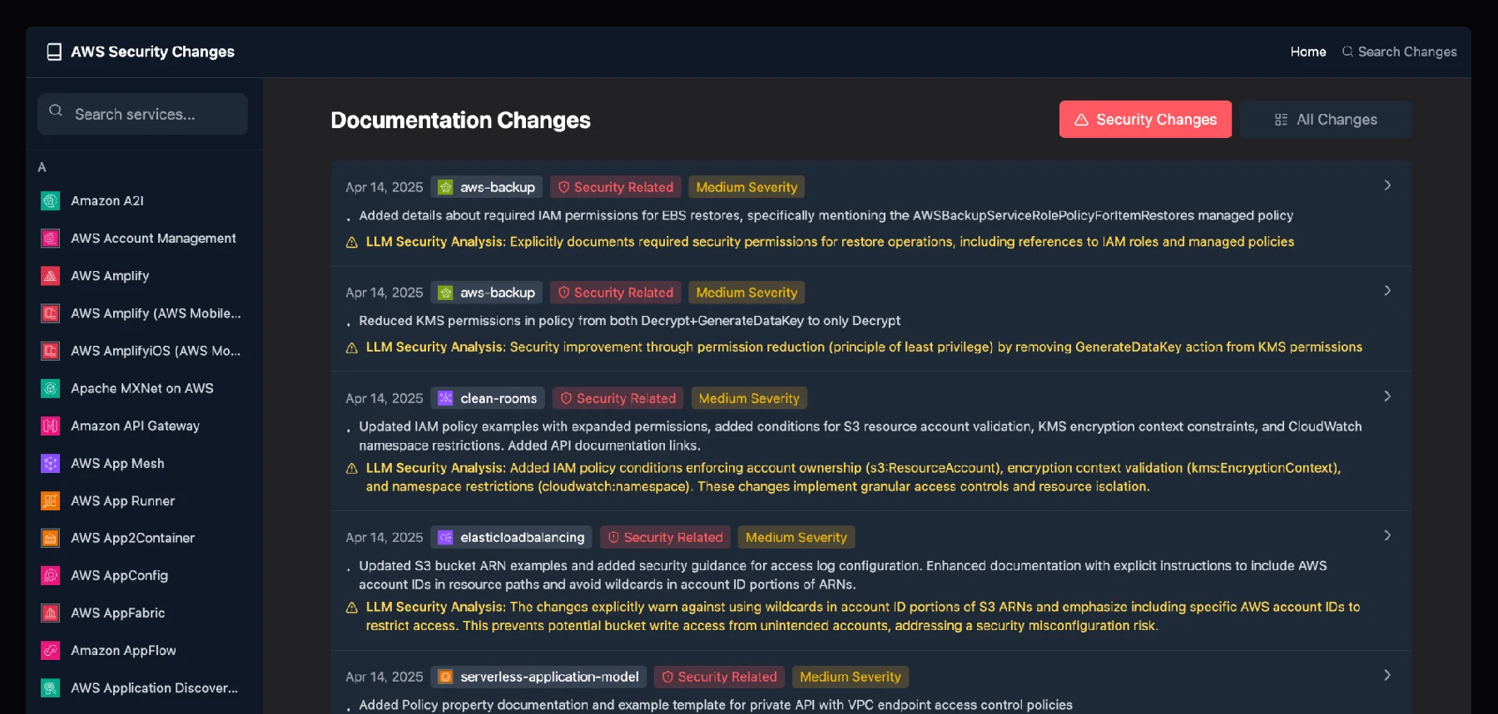Click AWS AppFabric sidebar label

[x=117, y=613]
